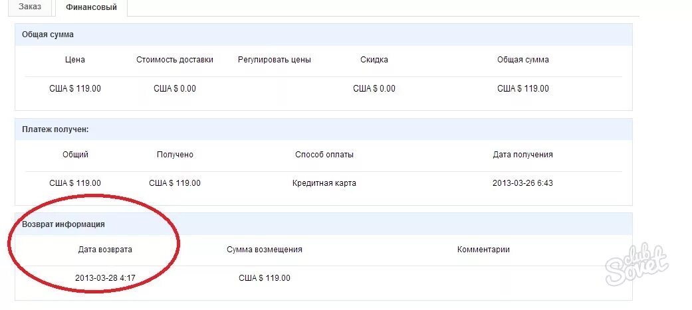Click the Способ оплаты column header
This screenshot has height=310, width=692.
[x=324, y=155]
